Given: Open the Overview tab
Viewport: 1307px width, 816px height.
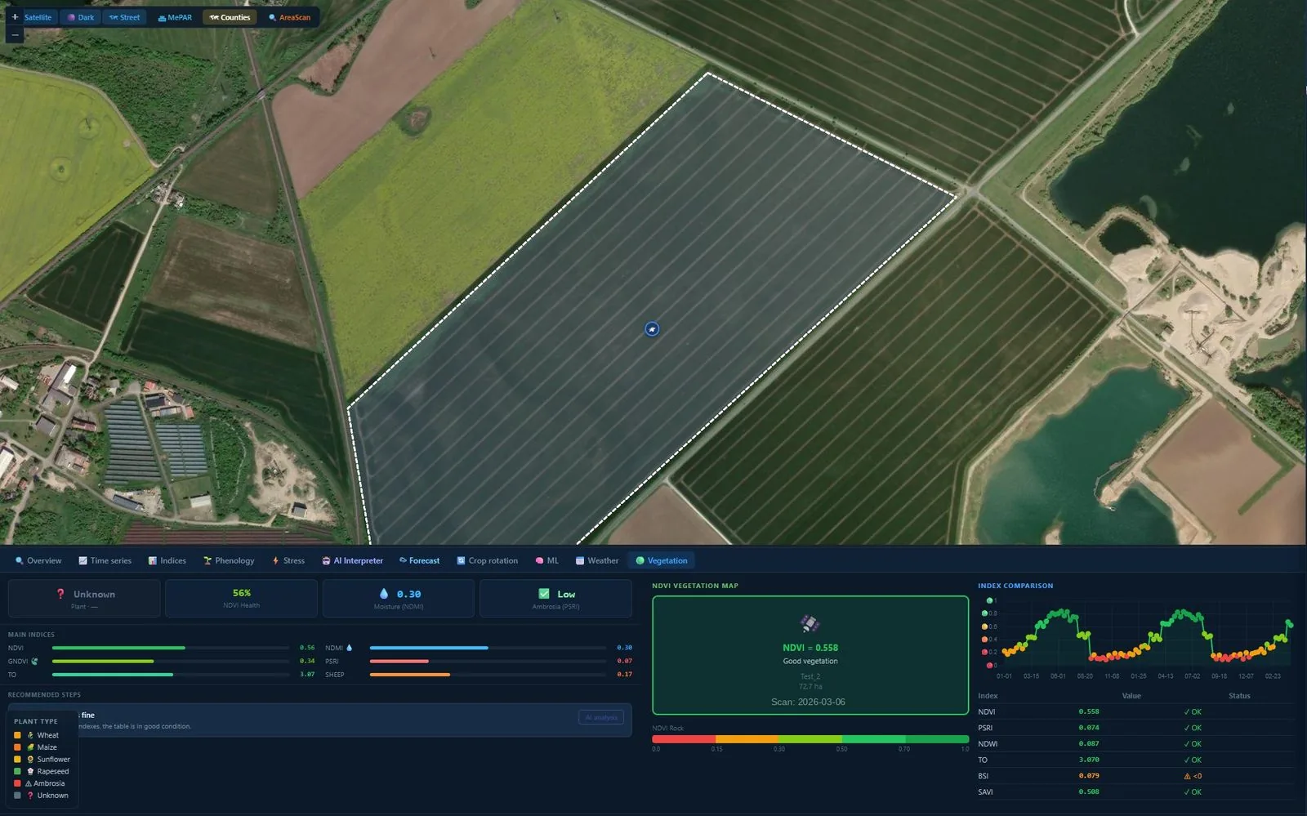Looking at the screenshot, I should click(x=38, y=560).
